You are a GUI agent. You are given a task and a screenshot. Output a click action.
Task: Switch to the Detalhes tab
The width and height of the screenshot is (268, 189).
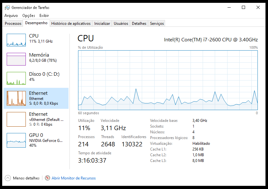click(x=139, y=24)
